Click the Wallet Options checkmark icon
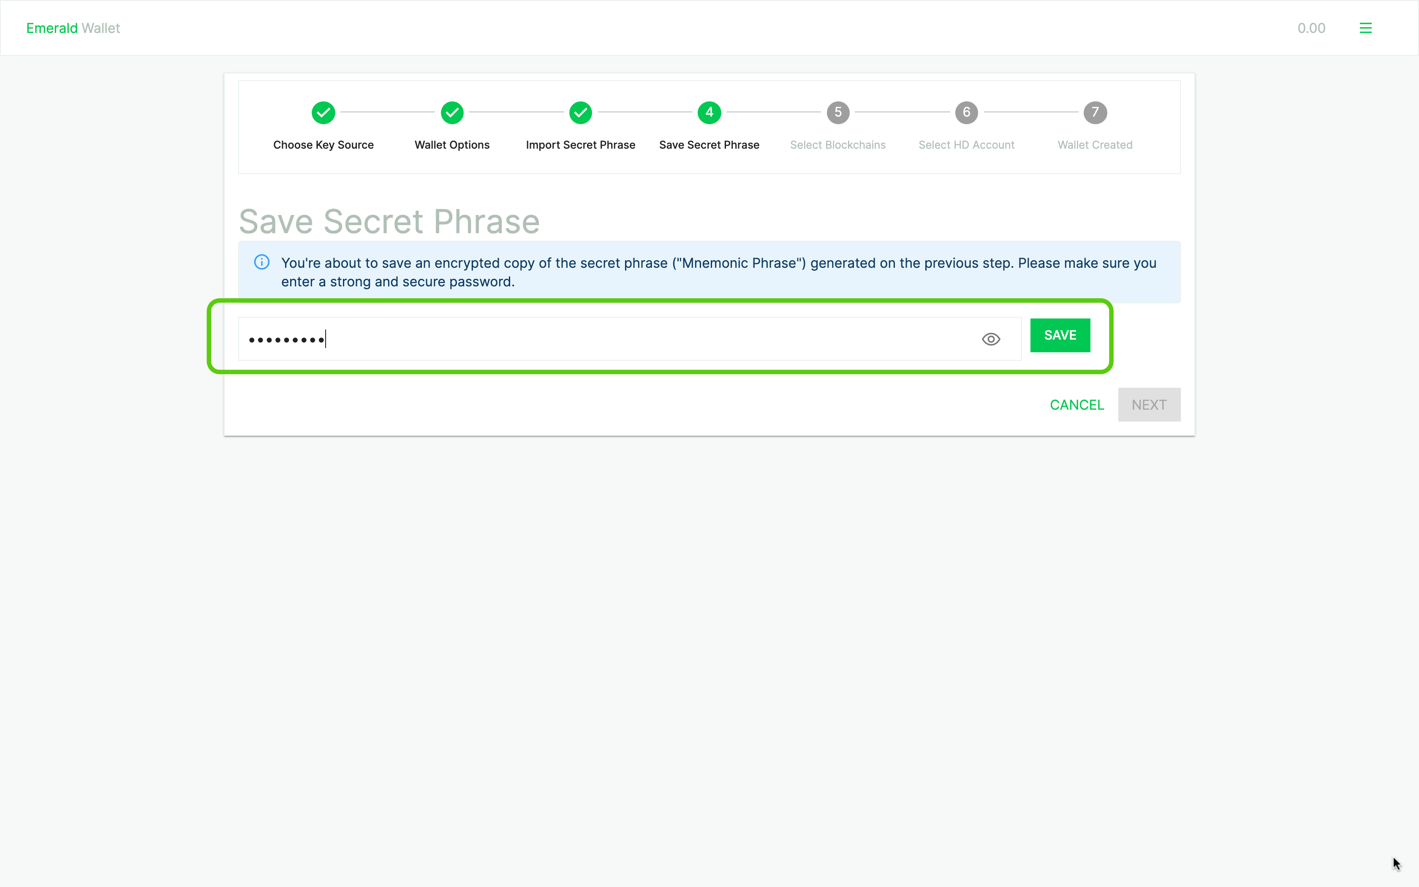Image resolution: width=1419 pixels, height=887 pixels. 451,113
